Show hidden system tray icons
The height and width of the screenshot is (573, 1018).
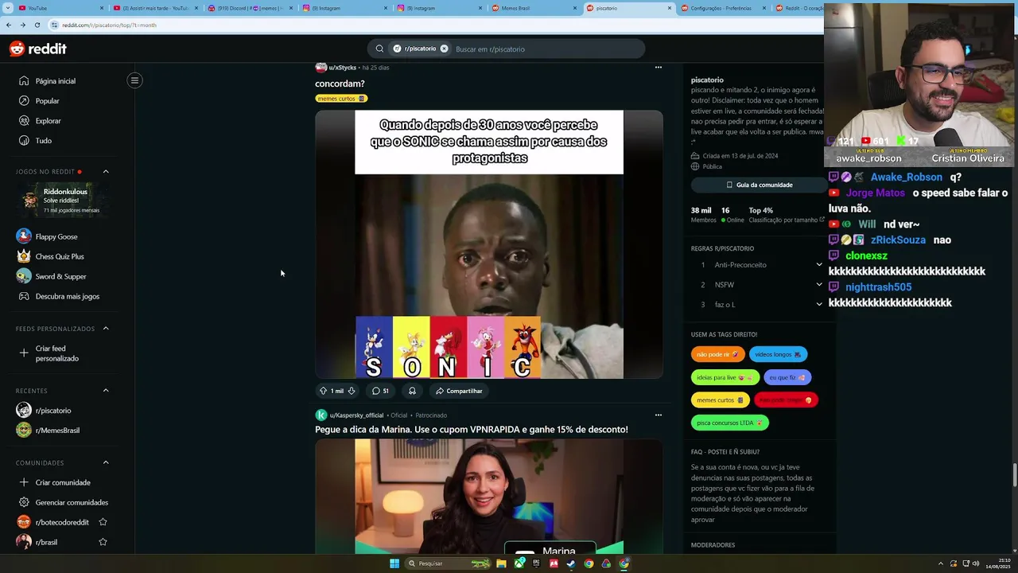(x=941, y=563)
